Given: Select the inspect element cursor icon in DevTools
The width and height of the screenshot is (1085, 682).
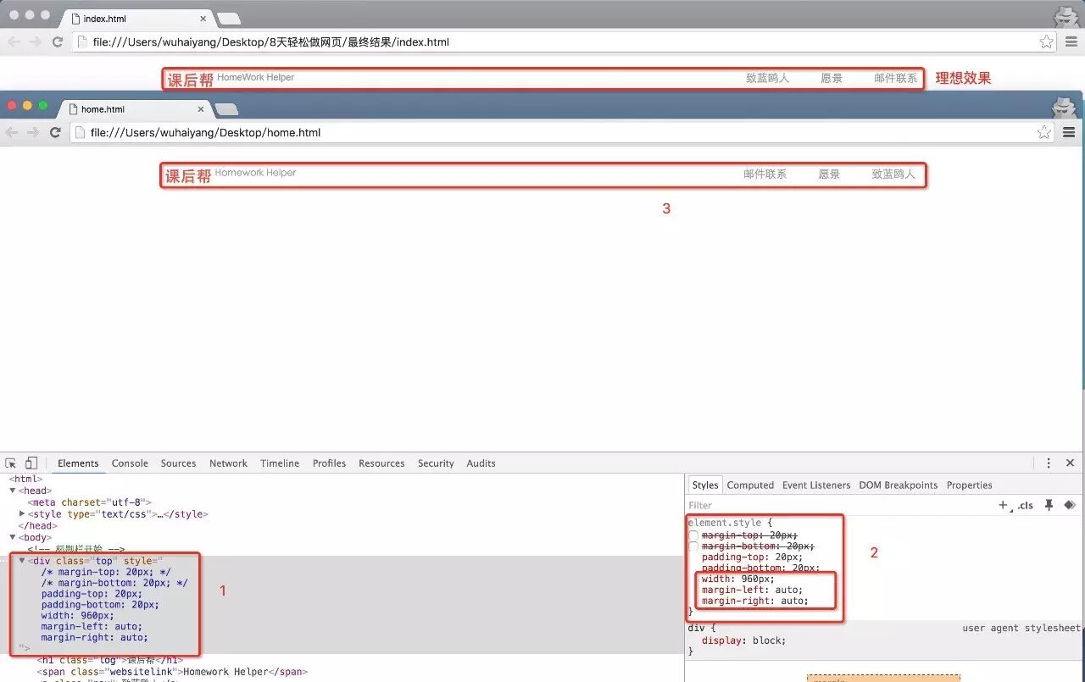Looking at the screenshot, I should [x=11, y=463].
